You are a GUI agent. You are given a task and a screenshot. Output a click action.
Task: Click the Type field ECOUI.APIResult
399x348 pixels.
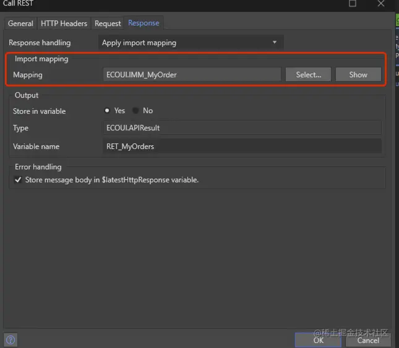(x=242, y=127)
